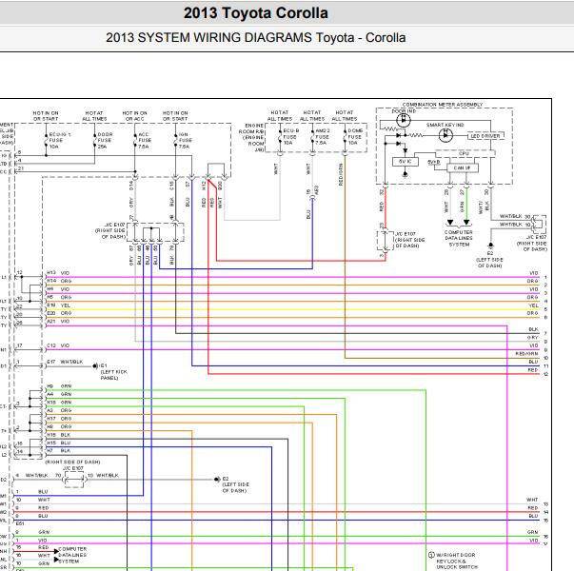Viewport: 574px width, 571px height.
Task: Click 'E17 WHT/BLK' wire label
Action: coord(65,362)
